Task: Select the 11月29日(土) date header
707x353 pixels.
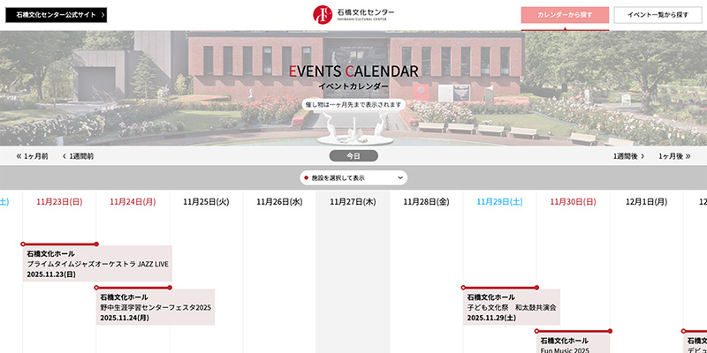Action: [499, 202]
